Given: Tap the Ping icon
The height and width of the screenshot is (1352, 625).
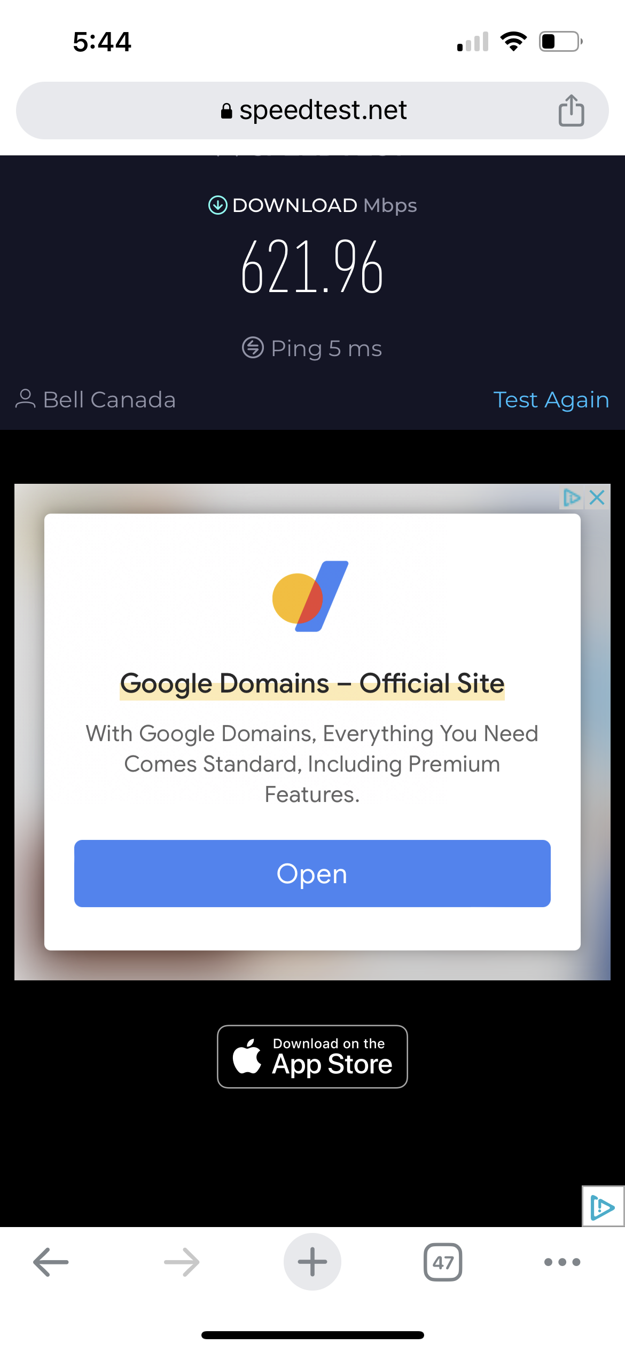Looking at the screenshot, I should click(253, 348).
